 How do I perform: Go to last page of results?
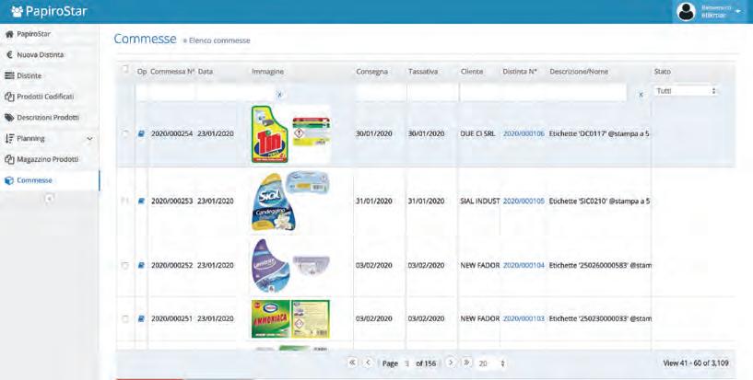pyautogui.click(x=466, y=363)
